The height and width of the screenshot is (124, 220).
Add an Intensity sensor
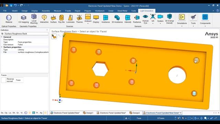click(128, 19)
